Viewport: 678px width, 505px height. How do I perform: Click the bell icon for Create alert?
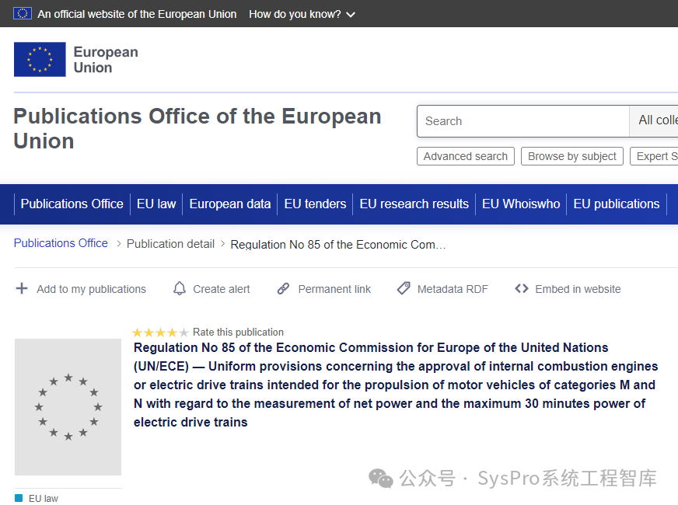tap(180, 289)
